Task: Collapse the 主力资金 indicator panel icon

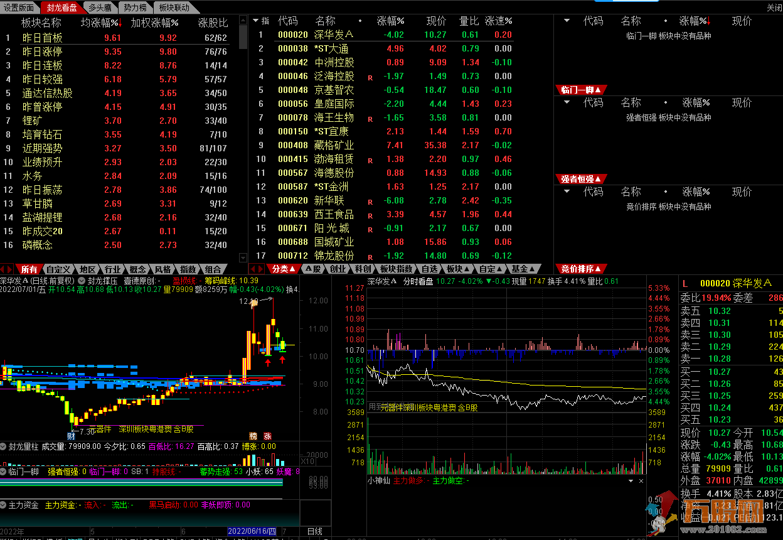Action: tap(4, 504)
